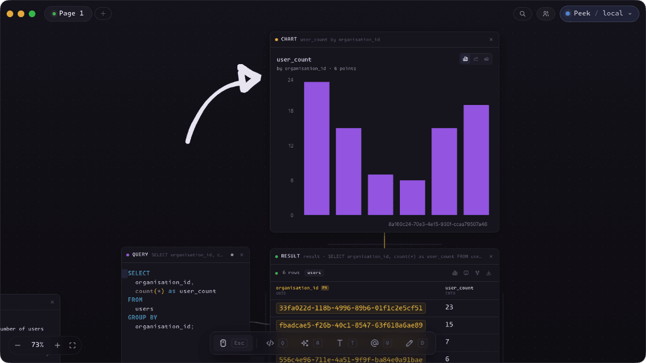Choose the Text tool in toolbar

point(340,343)
